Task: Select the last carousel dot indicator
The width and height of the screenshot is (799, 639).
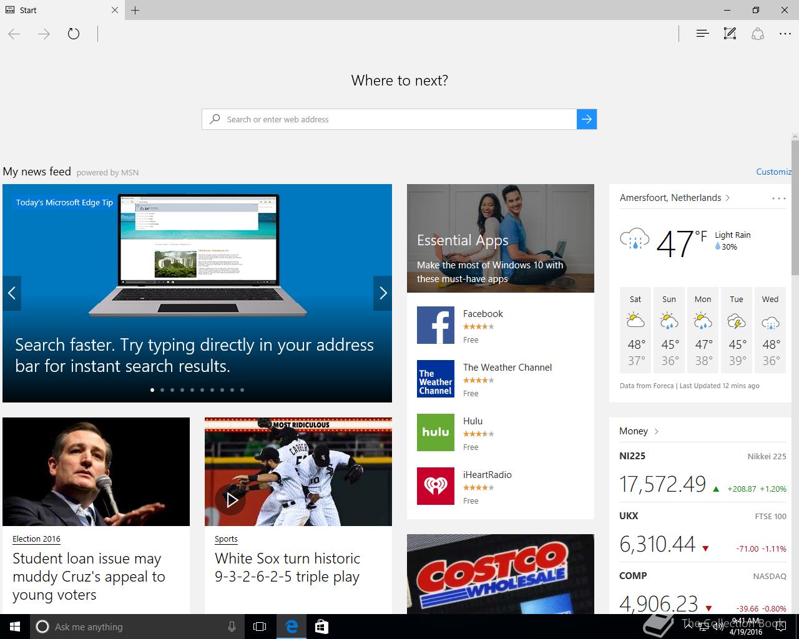Action: pos(242,390)
